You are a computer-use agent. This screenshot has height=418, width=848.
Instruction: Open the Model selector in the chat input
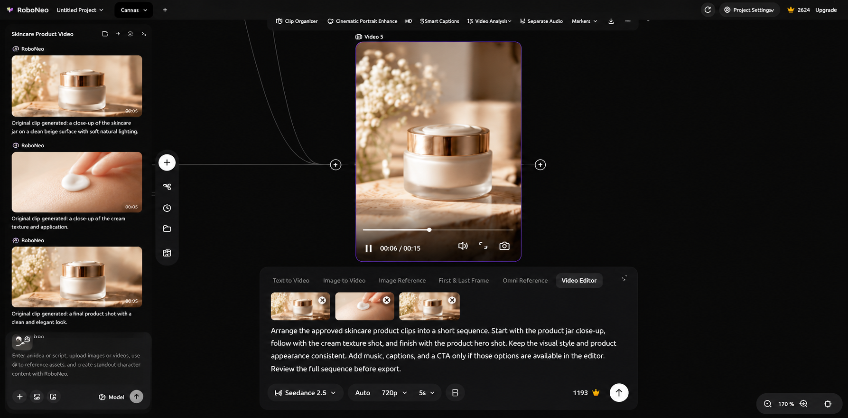[112, 397]
